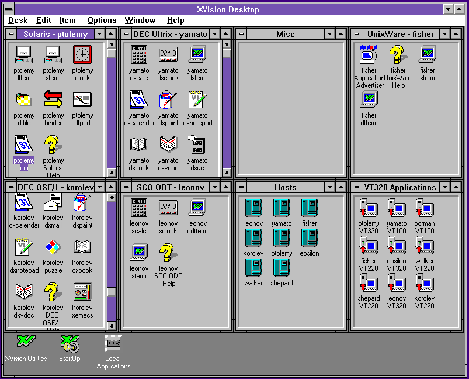Open yamato dxnotepad icon
The image size is (469, 379).
tap(197, 99)
